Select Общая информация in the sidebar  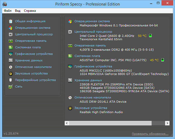coord(30,21)
